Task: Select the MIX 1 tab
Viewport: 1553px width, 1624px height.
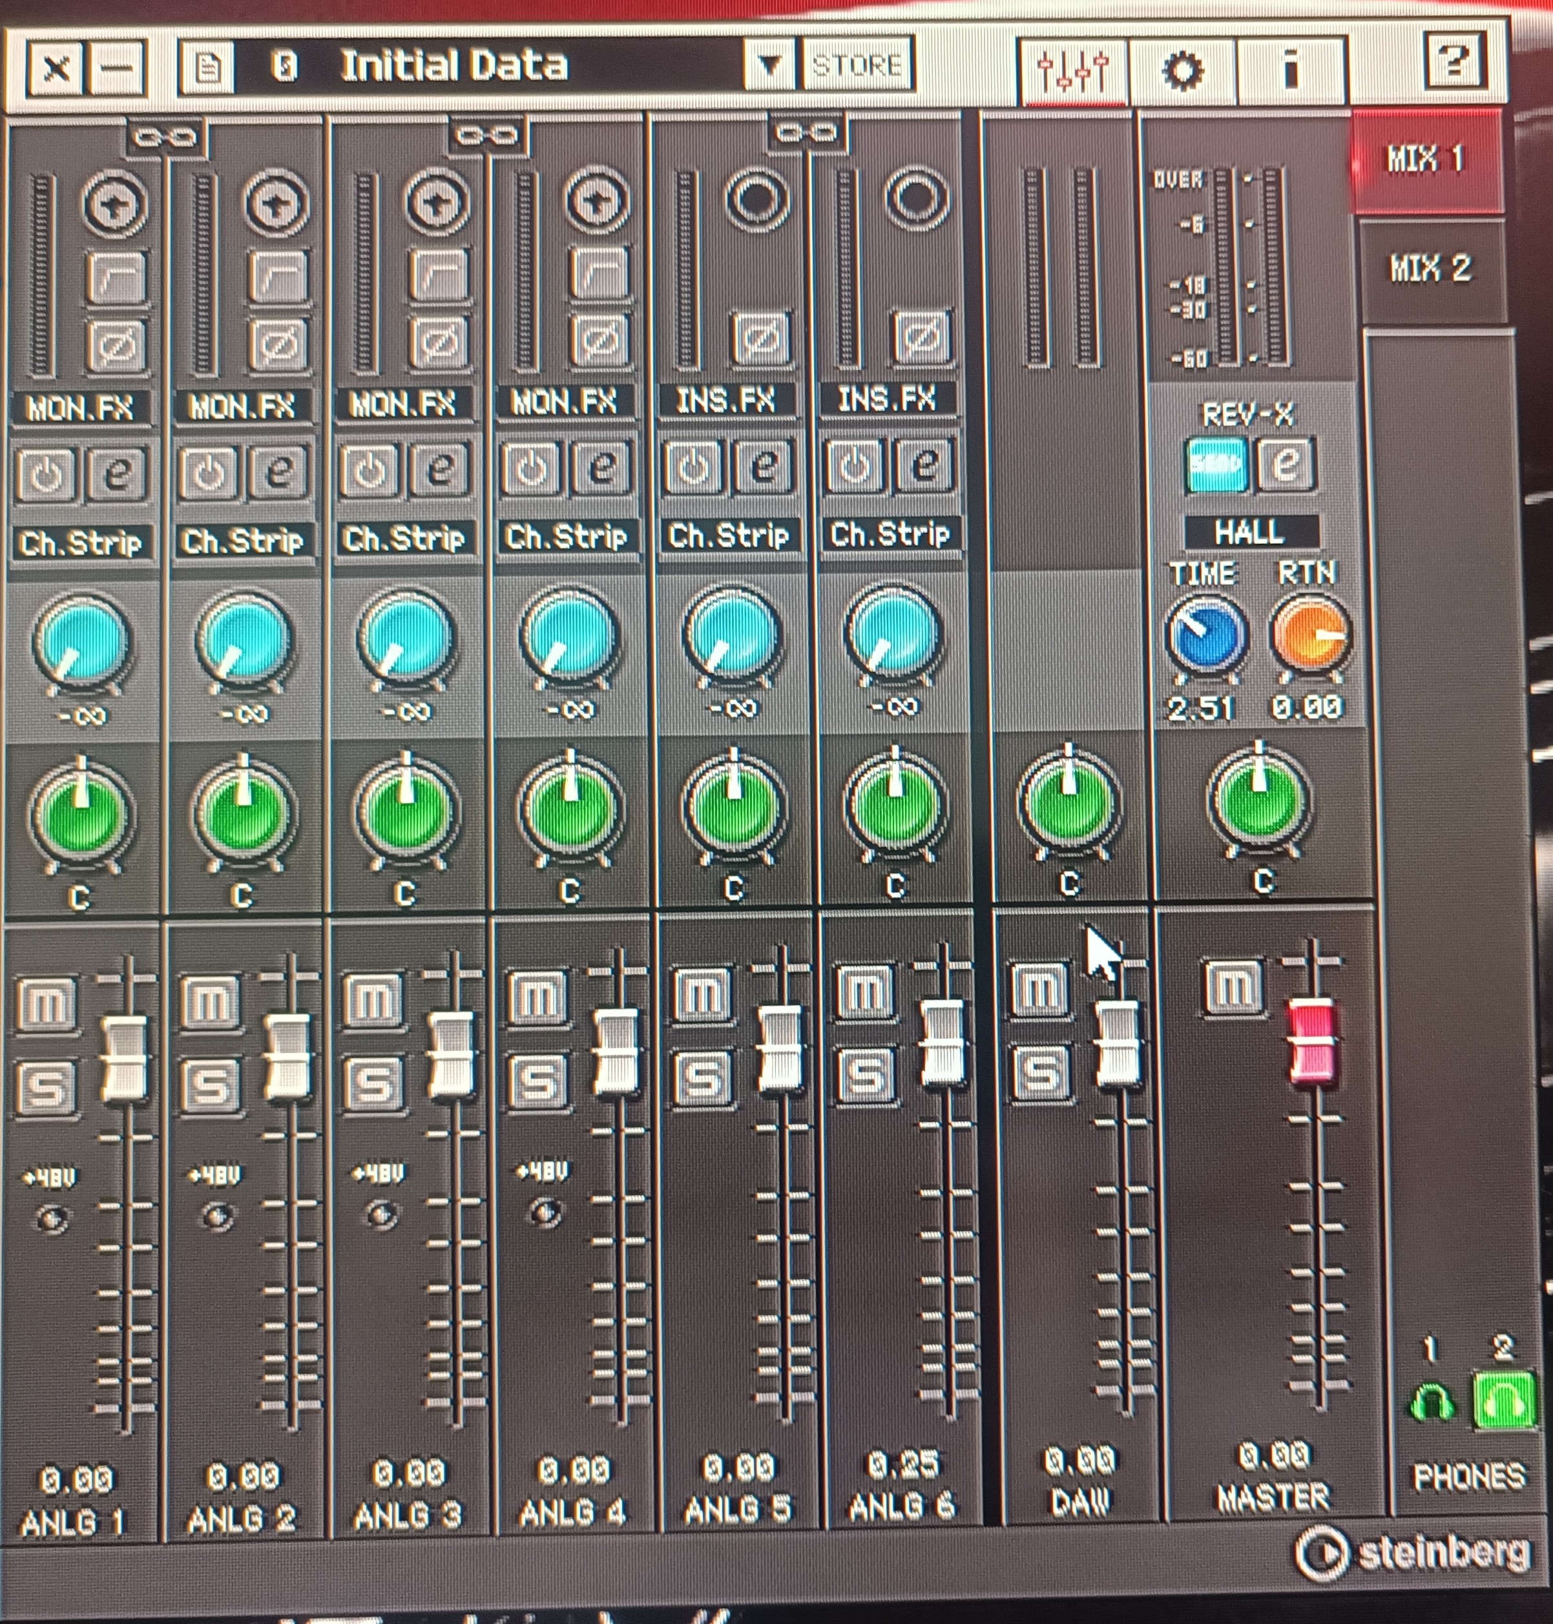Action: point(1426,159)
